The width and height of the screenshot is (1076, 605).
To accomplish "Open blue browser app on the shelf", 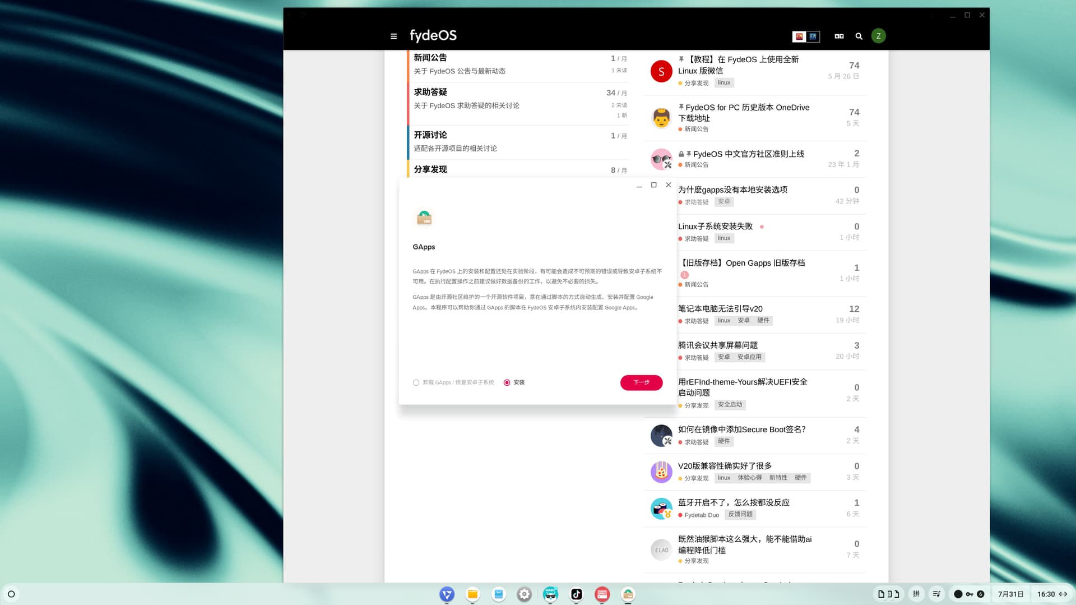I will [447, 594].
